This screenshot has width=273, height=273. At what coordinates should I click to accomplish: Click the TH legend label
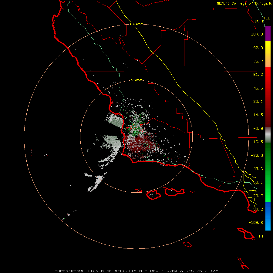point(261,236)
